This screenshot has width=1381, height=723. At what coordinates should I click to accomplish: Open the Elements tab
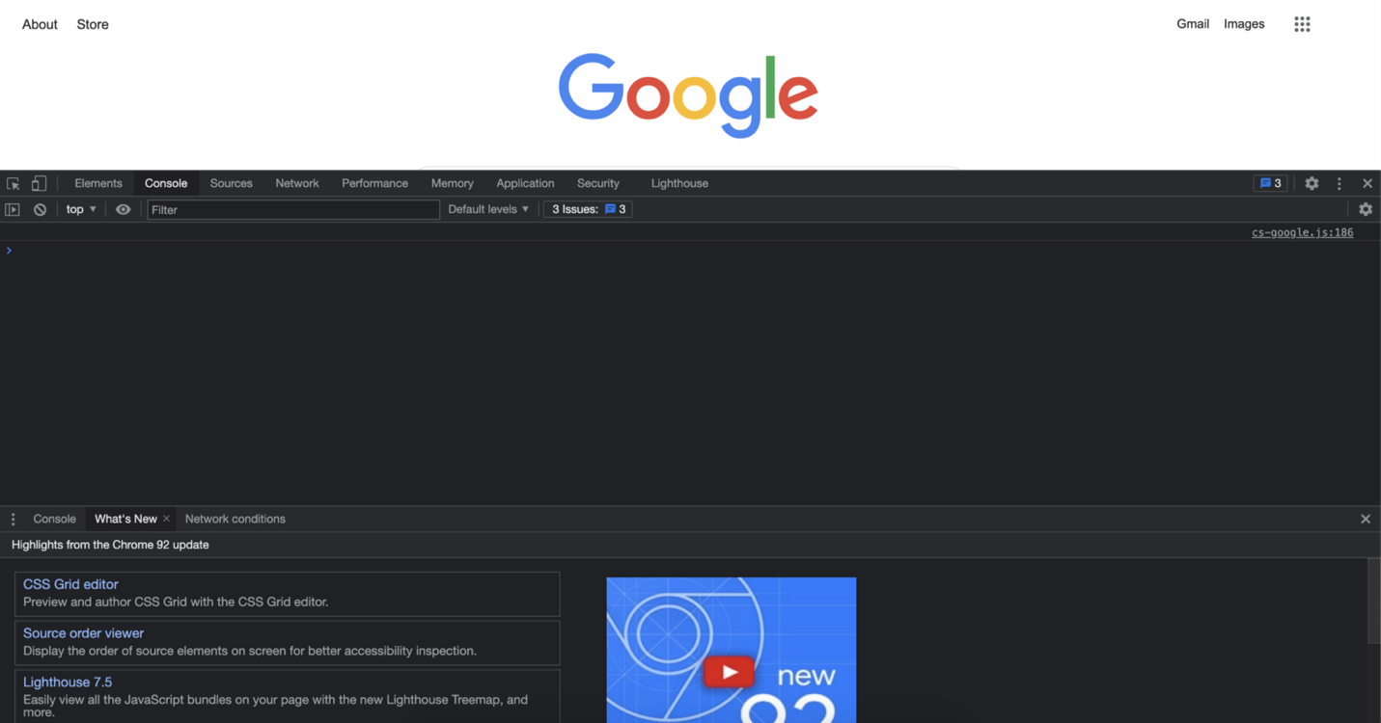click(x=98, y=183)
